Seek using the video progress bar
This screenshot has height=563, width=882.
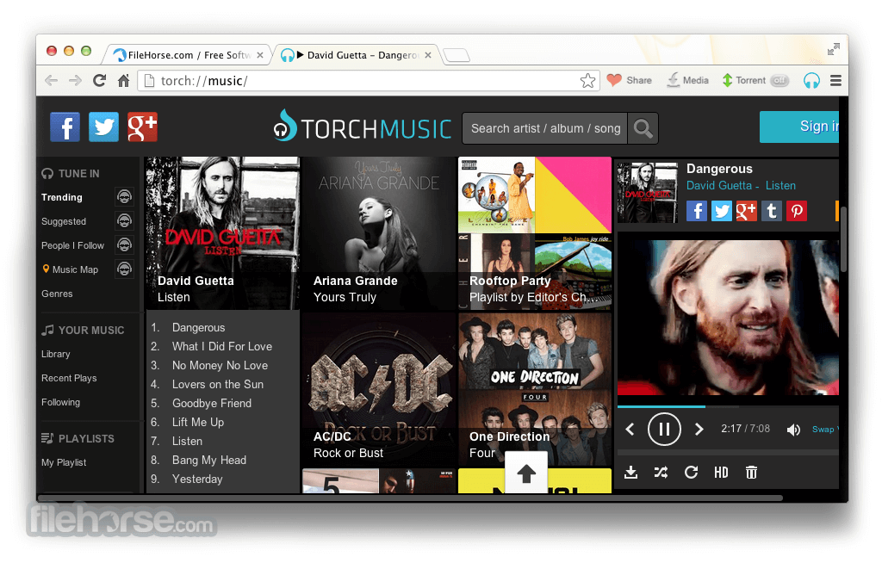click(728, 406)
